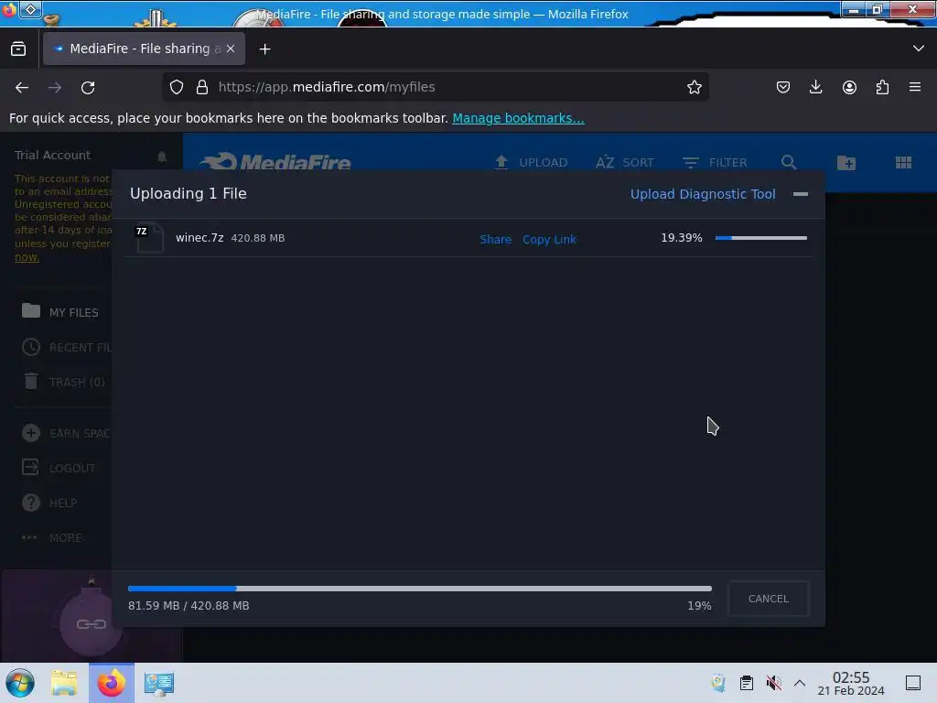Click the winec.7z upload progress bar
Screen dimensions: 937x703
coord(760,238)
